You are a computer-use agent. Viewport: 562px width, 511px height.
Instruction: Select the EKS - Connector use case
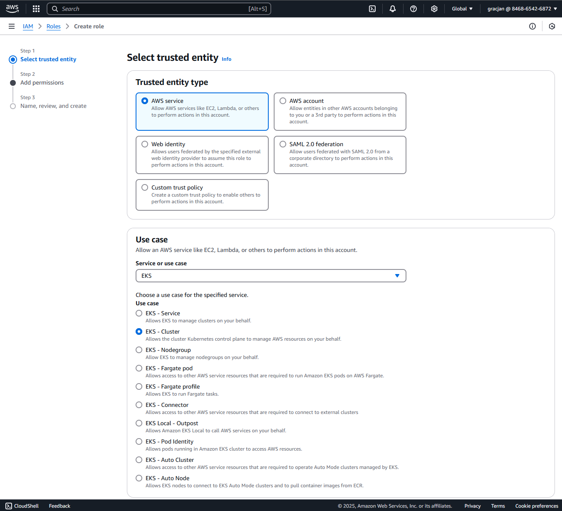tap(139, 405)
